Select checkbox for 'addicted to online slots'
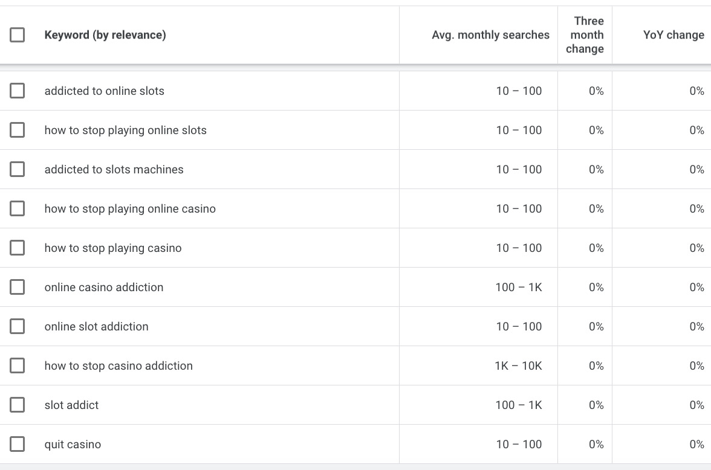The height and width of the screenshot is (470, 711). (18, 91)
